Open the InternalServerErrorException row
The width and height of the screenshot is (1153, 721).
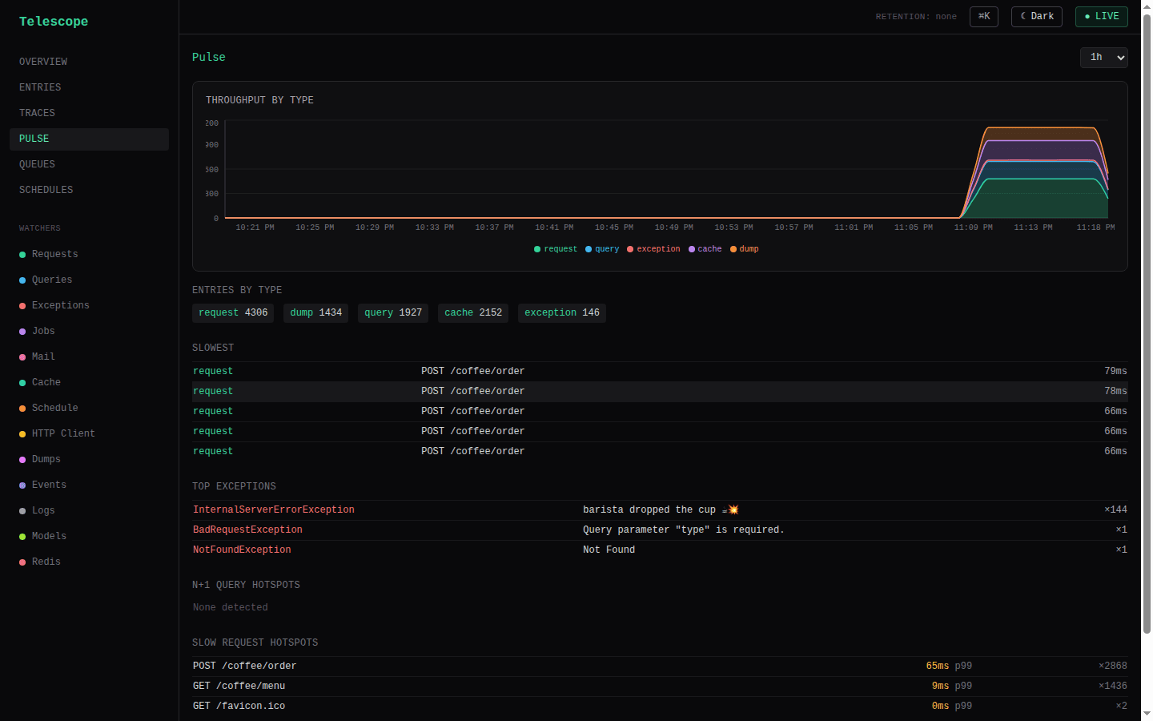point(660,510)
